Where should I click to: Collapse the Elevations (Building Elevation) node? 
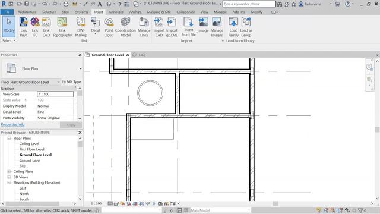[x=9, y=182]
